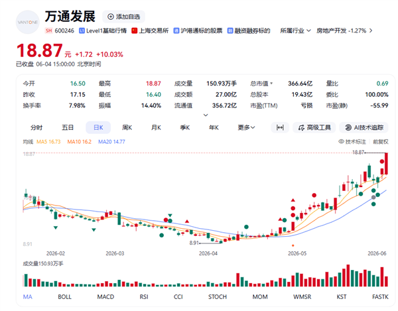The width and height of the screenshot is (398, 311).
Task: Select the MA indicator tab
Action: pos(28,296)
